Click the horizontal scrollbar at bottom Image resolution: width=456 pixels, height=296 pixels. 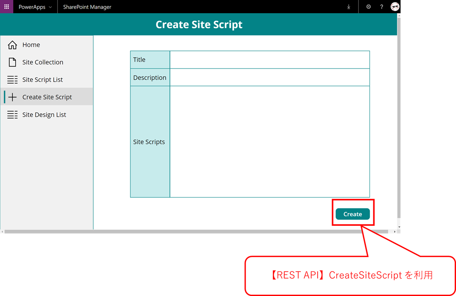tap(196, 231)
